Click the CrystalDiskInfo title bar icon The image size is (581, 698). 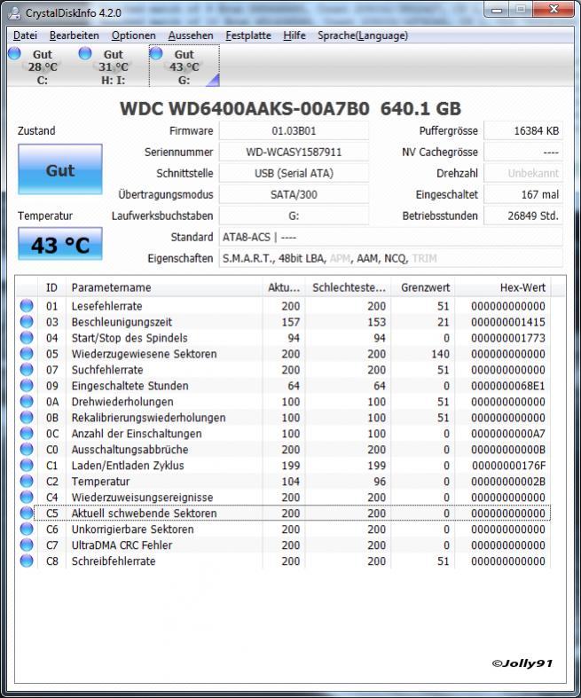click(15, 12)
